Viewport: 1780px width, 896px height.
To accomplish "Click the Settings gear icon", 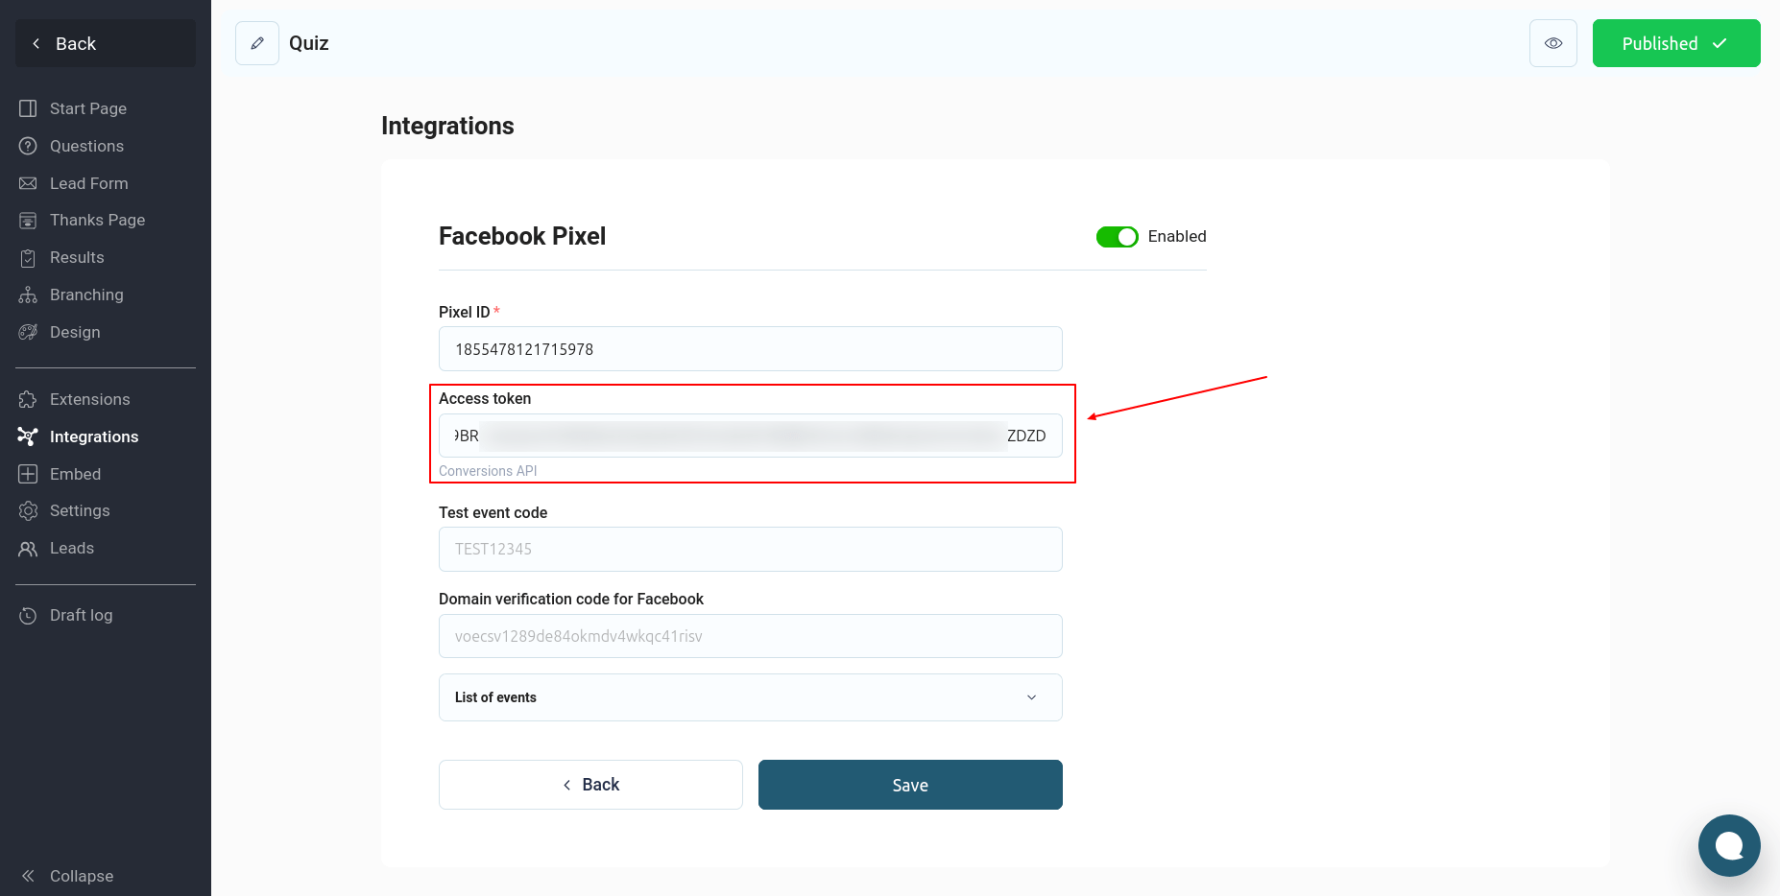I will [x=28, y=510].
